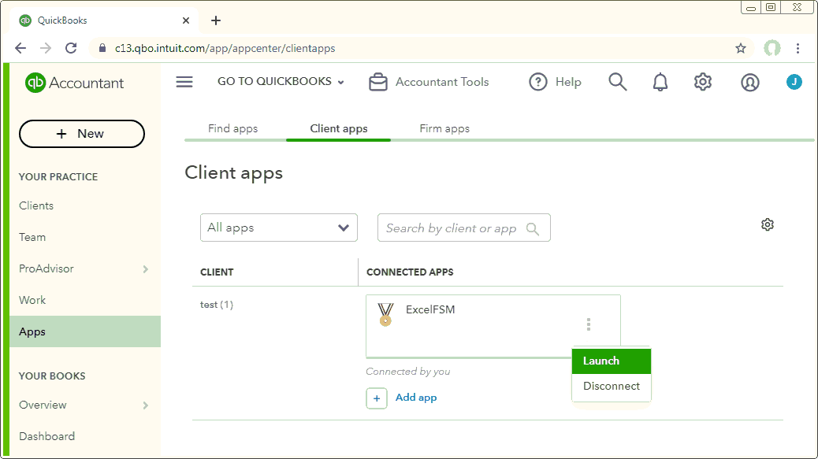Open the top bar settings gear
Viewport: 818px width, 459px height.
point(703,82)
